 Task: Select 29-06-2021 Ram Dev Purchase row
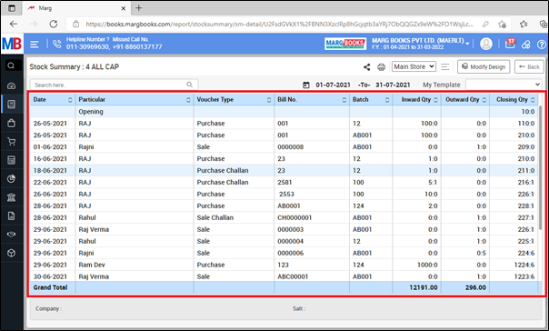[284, 265]
